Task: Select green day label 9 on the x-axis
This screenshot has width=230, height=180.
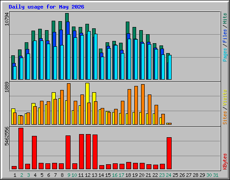Action: coord(69,175)
